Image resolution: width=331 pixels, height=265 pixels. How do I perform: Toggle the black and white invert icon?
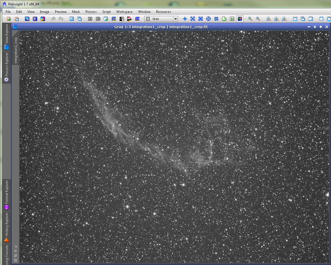click(122, 19)
